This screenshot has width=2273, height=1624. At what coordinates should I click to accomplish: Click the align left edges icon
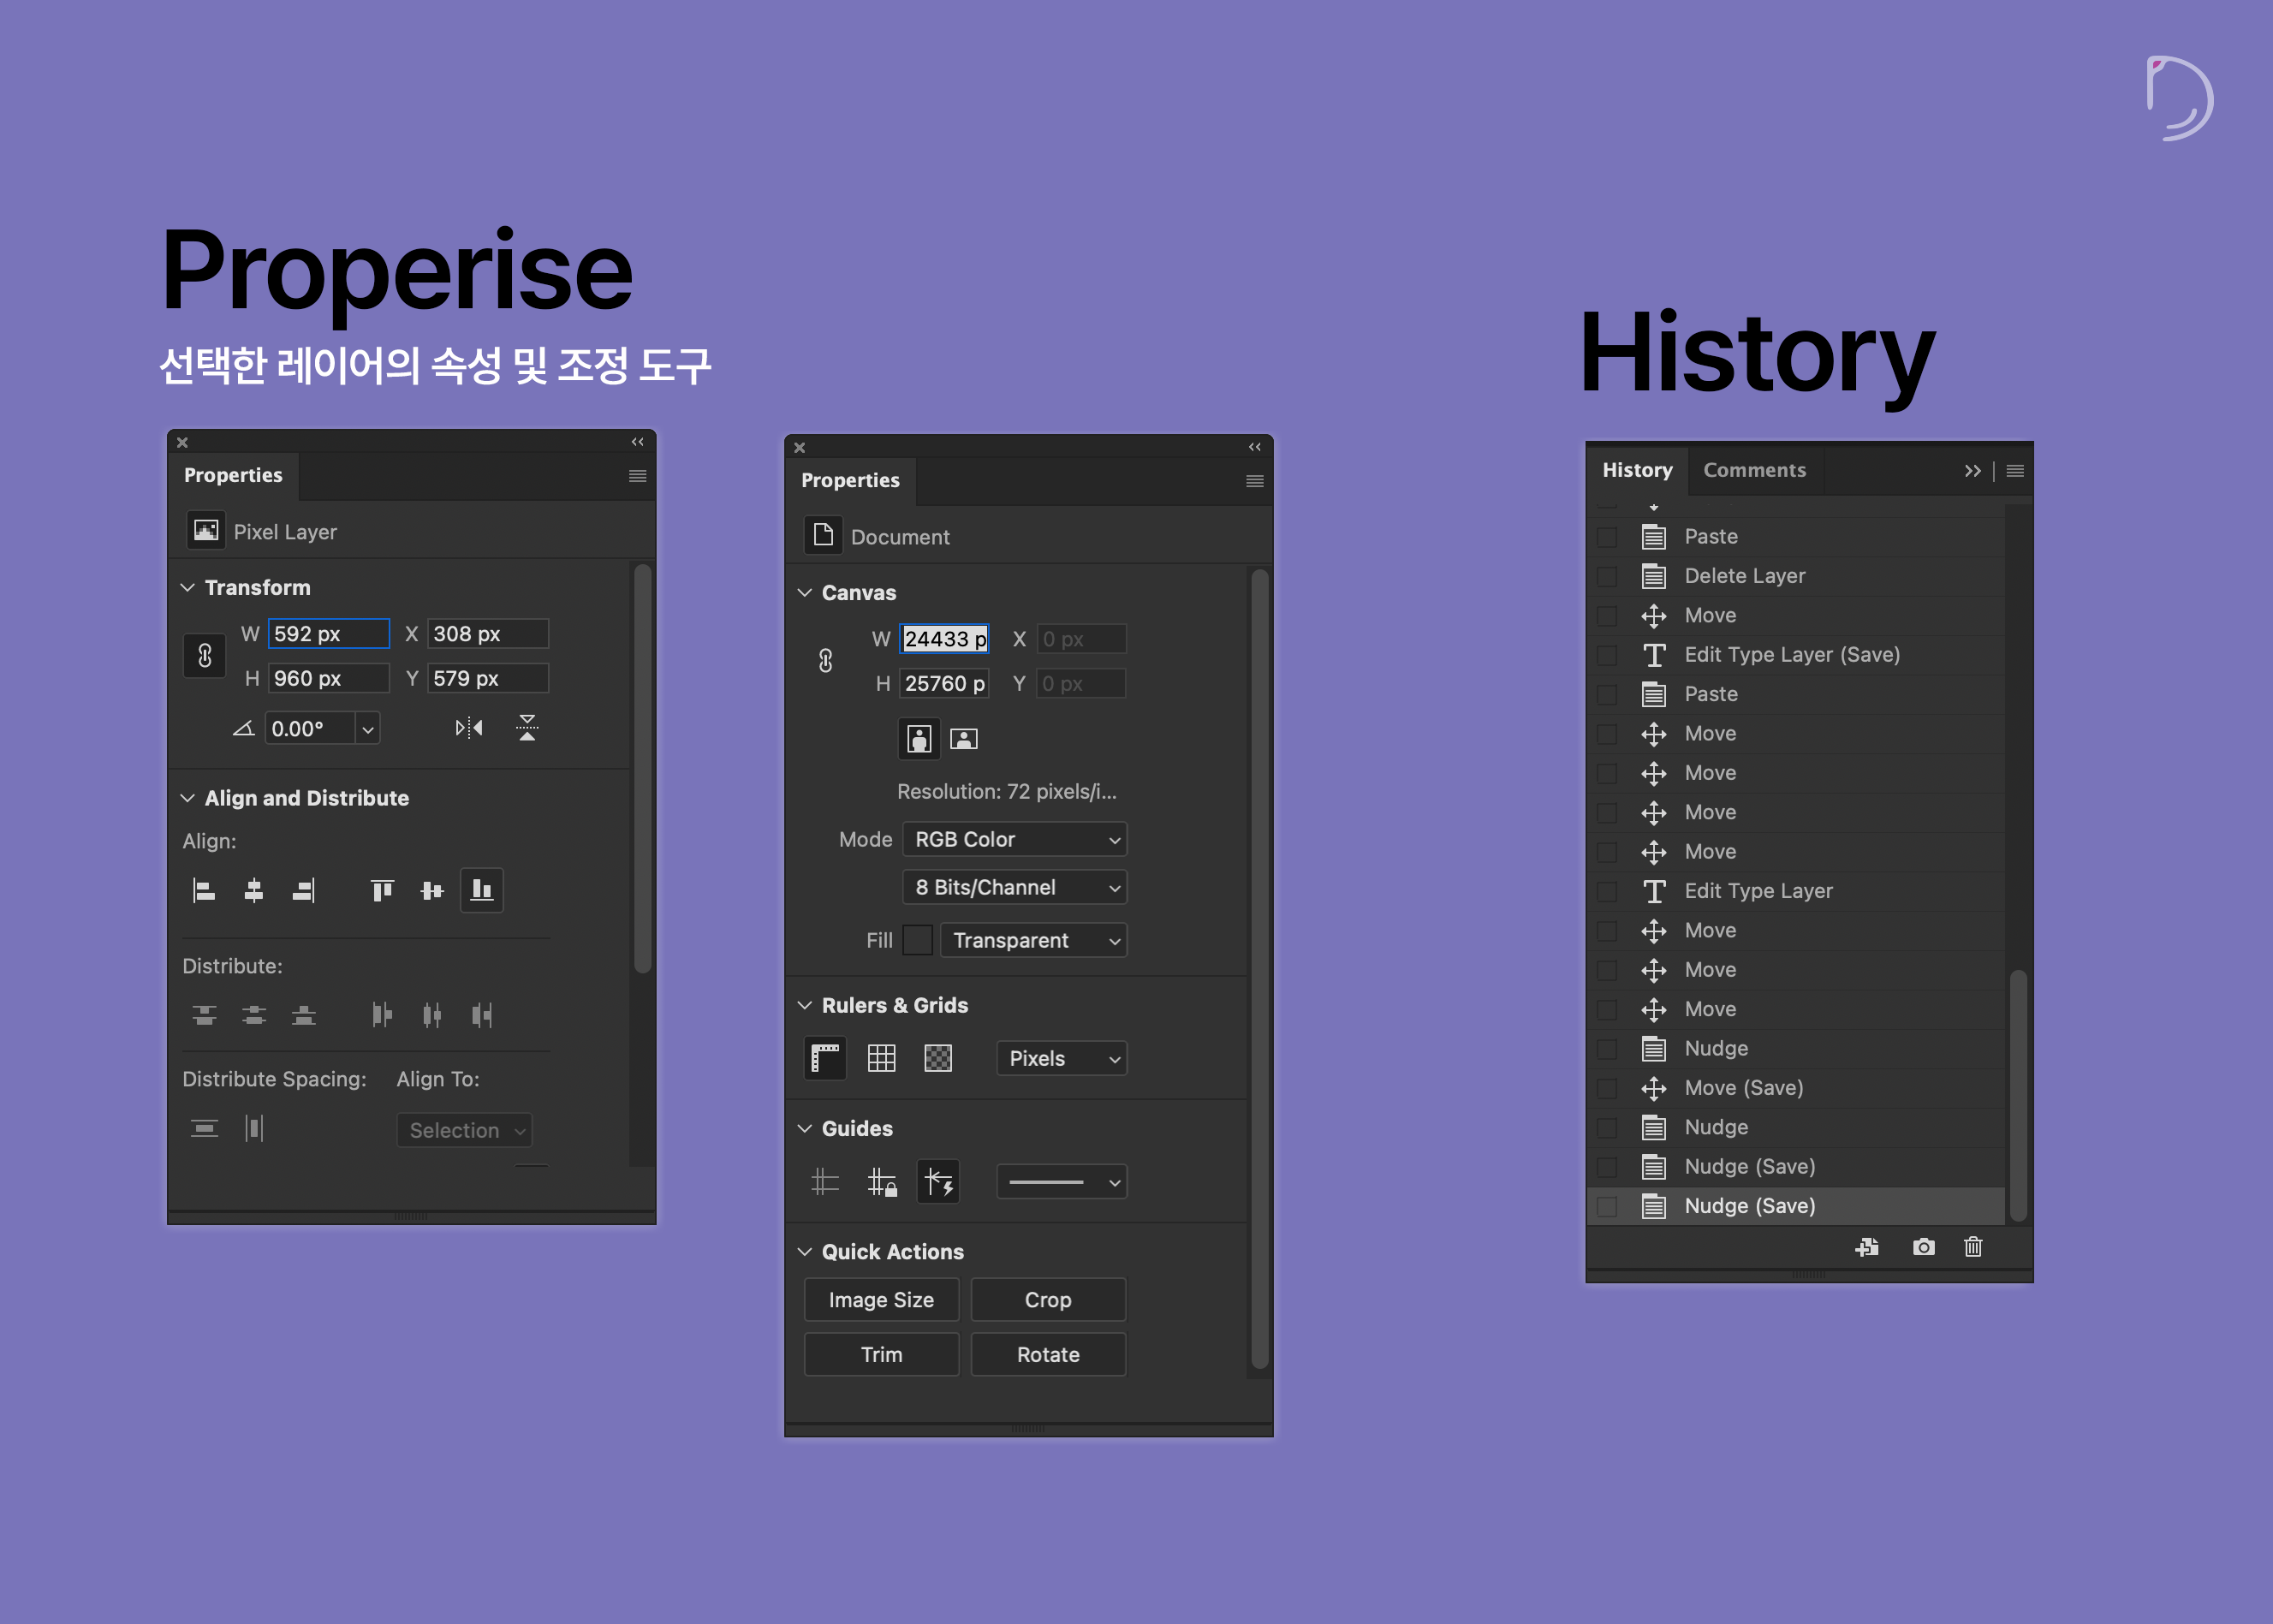tap(204, 890)
